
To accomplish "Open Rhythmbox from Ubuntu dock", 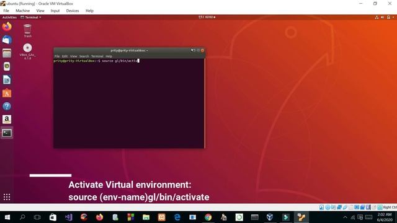I will [7, 66].
